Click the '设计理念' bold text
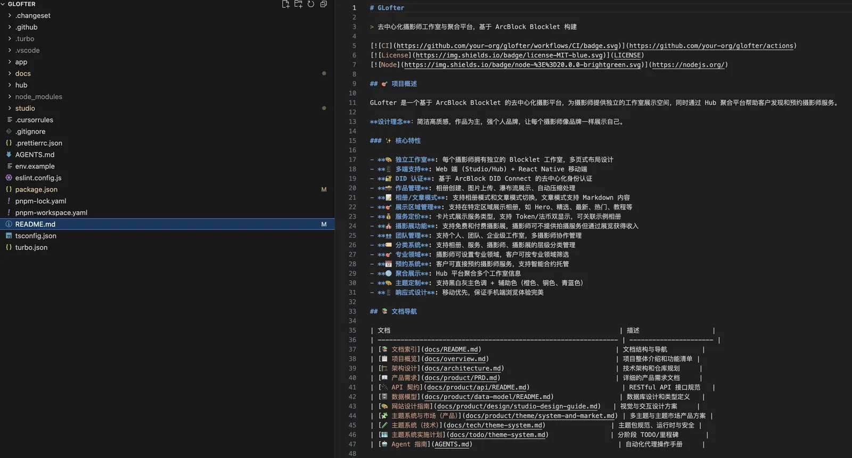 click(390, 122)
